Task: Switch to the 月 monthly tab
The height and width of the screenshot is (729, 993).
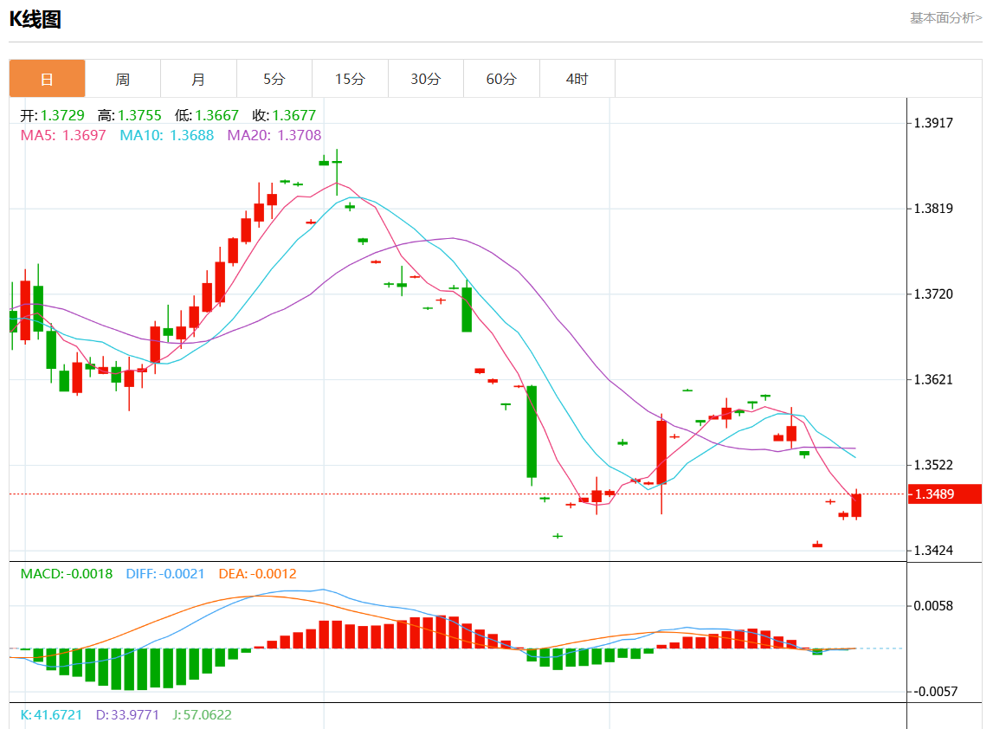Action: pyautogui.click(x=198, y=79)
